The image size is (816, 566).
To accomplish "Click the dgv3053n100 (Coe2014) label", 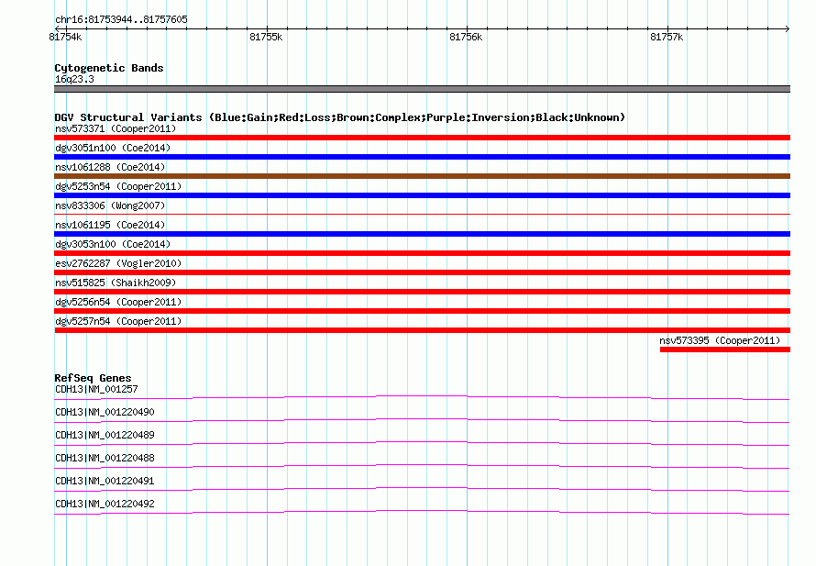I will click(x=113, y=244).
